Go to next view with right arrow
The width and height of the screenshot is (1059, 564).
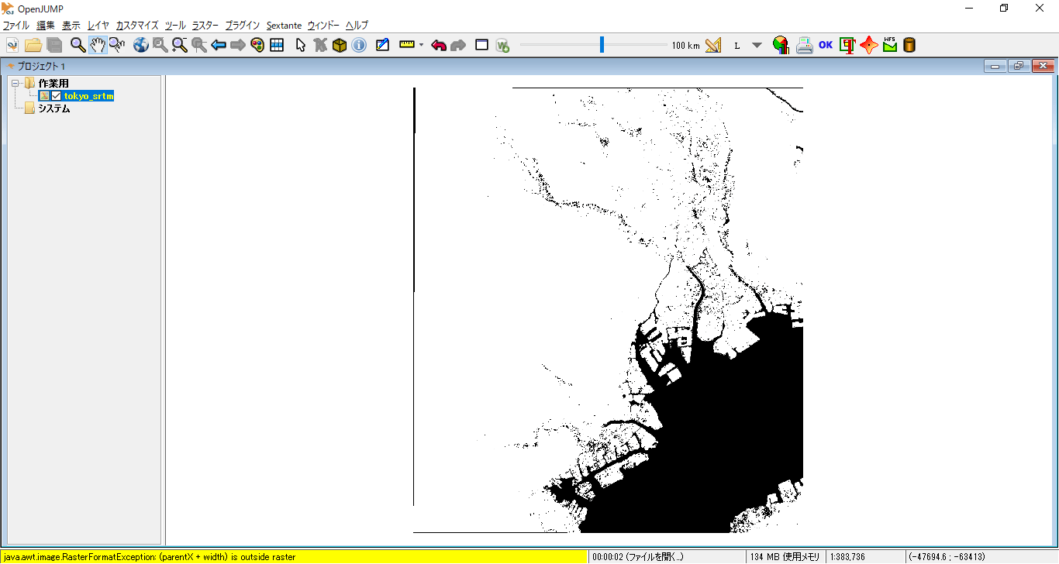(x=238, y=45)
